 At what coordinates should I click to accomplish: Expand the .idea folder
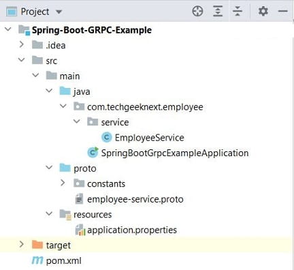click(x=22, y=44)
